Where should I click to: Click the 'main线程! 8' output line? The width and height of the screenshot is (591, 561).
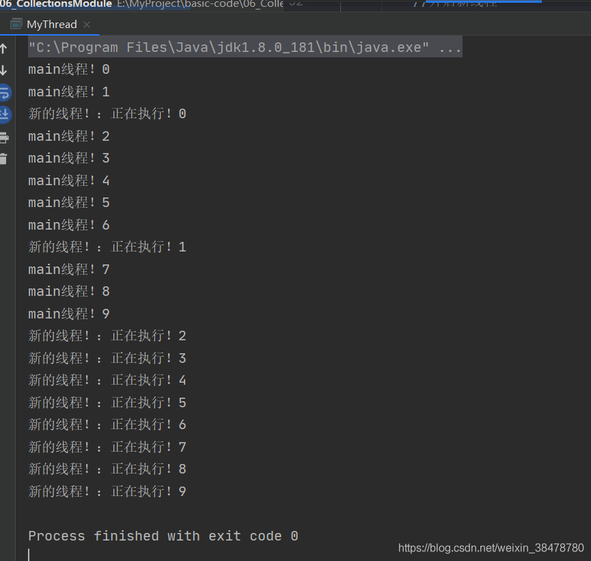[x=69, y=291]
